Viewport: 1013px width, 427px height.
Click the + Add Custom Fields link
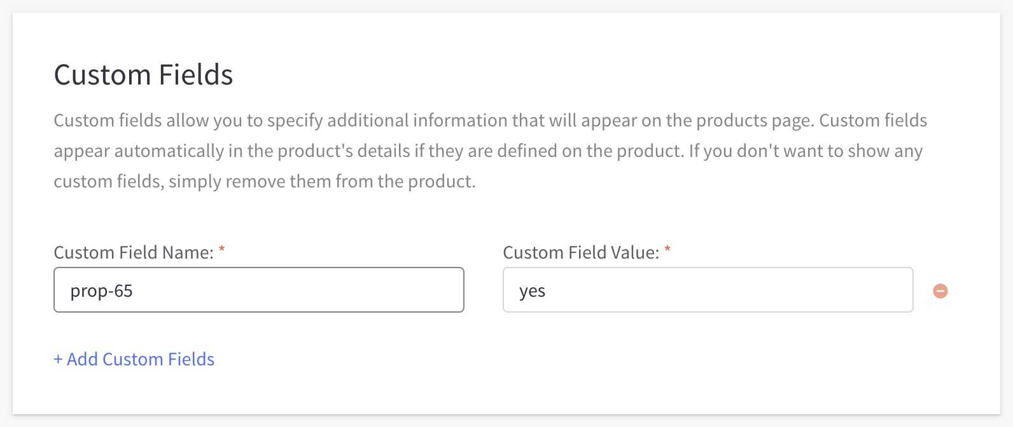click(x=134, y=359)
